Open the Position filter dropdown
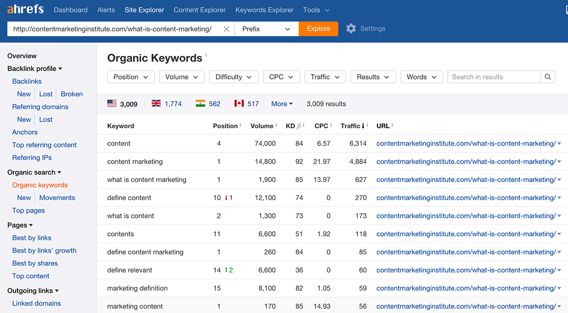The image size is (568, 313). point(131,77)
